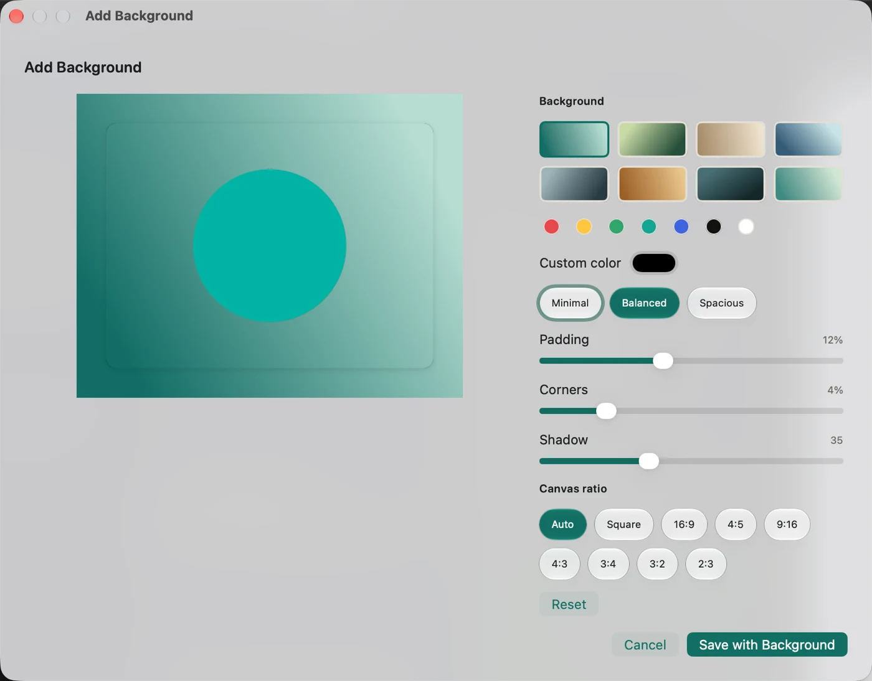Select the steel blue to sky gradient swatch
This screenshot has height=681, width=872.
click(808, 139)
